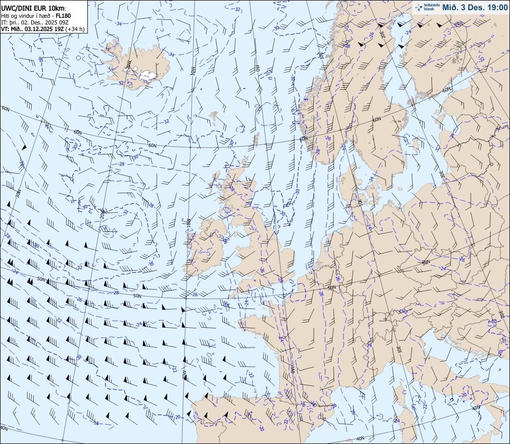Screen dimensions: 510x444
Task: Click the -18 temperature contour label
Action: pos(96,423)
